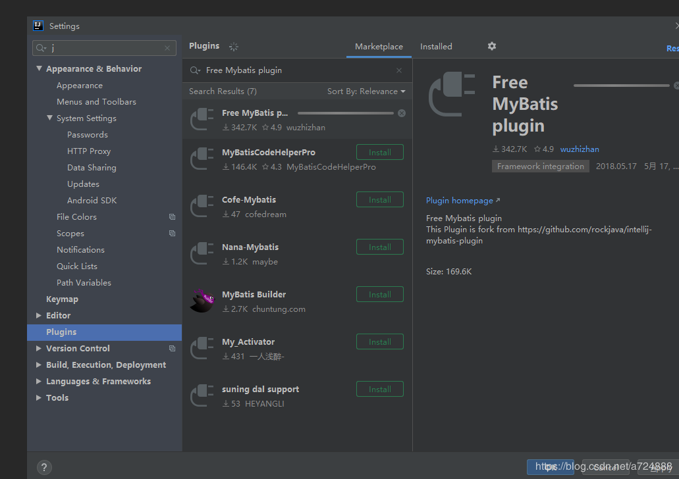Cancel Free MyBatis plugin download in list
Screen dimensions: 679x479
402,113
